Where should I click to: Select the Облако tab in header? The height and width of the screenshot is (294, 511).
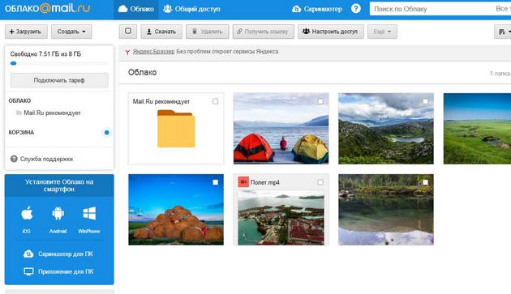(136, 9)
